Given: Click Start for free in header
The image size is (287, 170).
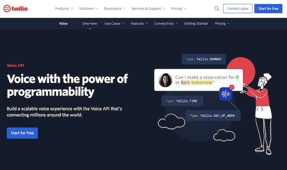Looking at the screenshot, I should click(268, 8).
